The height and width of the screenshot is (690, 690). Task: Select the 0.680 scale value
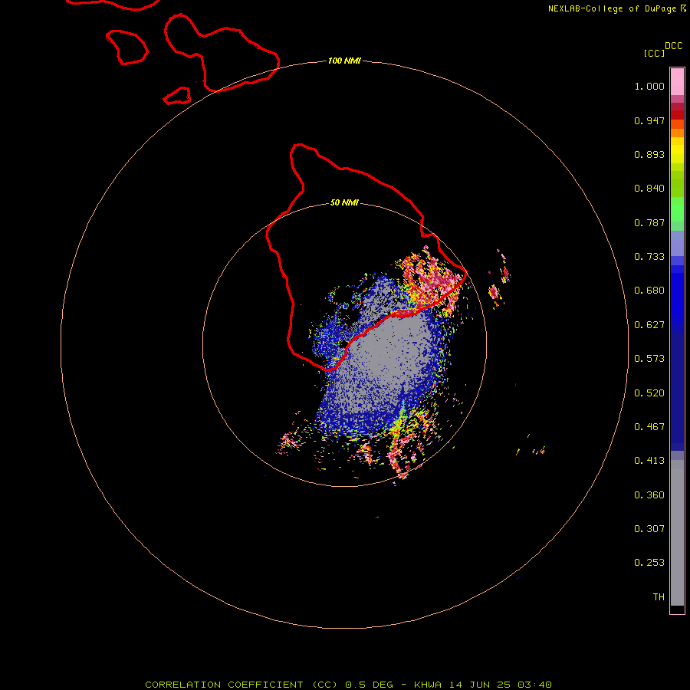click(x=649, y=291)
